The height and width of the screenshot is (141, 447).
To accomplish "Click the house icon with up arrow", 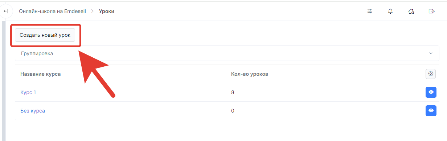I will [411, 11].
